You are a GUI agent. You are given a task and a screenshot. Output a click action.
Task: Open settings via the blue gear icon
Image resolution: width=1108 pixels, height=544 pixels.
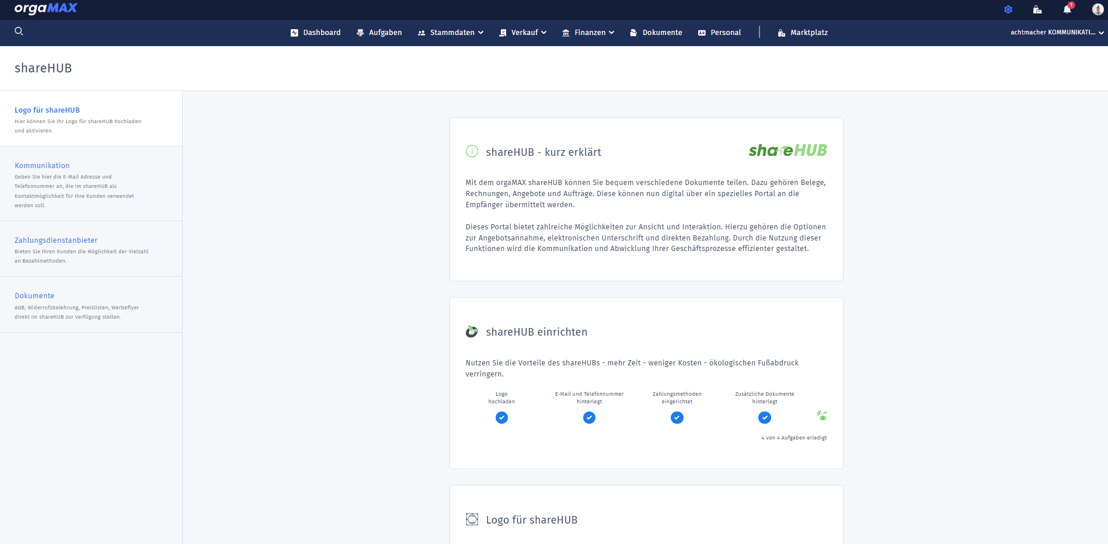pyautogui.click(x=1008, y=9)
